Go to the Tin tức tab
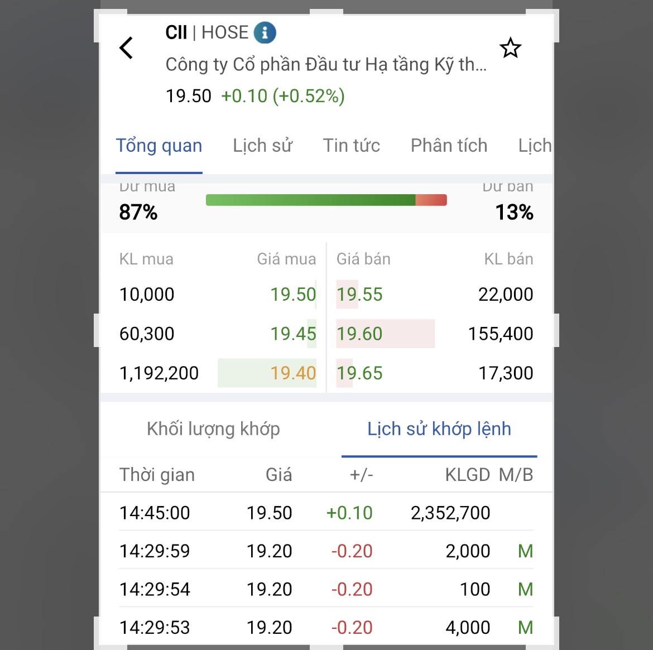The height and width of the screenshot is (650, 653). 351,146
